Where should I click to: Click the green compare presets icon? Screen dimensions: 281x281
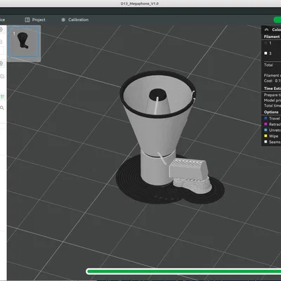click(x=2, y=96)
